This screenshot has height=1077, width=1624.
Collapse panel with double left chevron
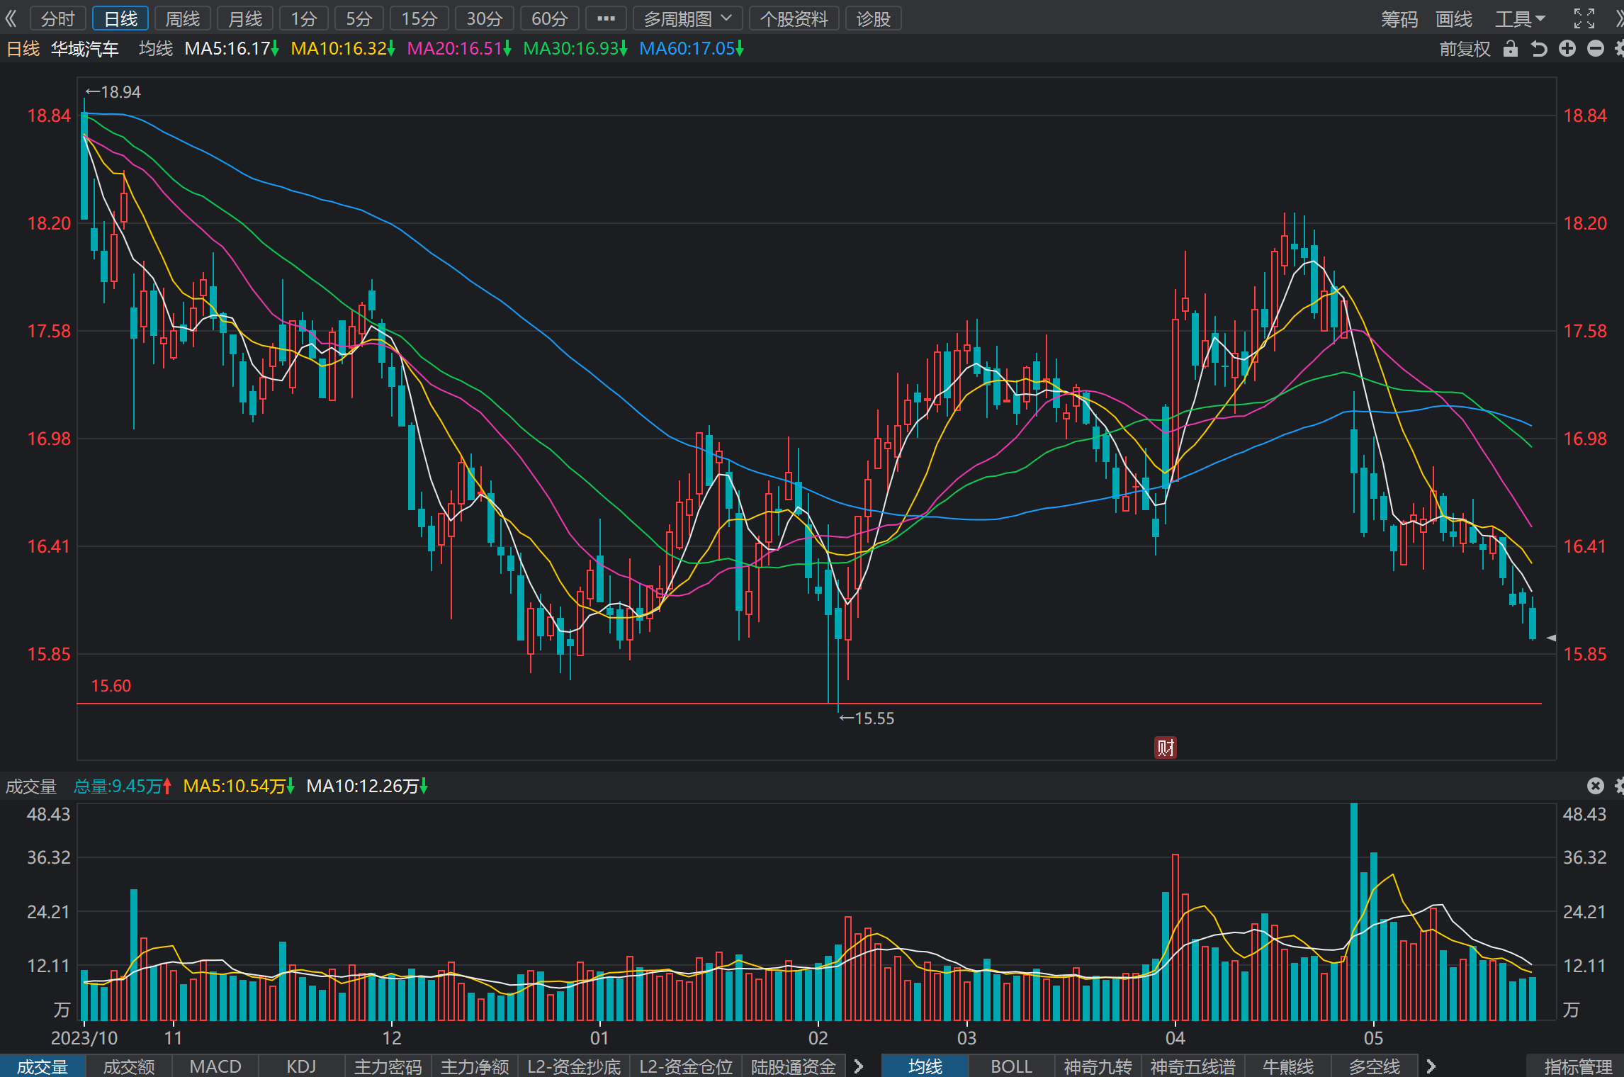[11, 18]
